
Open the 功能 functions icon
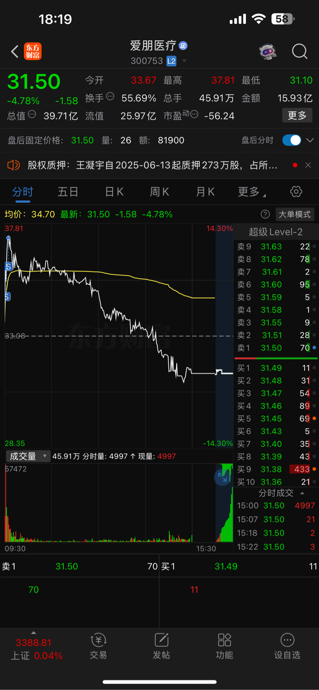tap(224, 646)
